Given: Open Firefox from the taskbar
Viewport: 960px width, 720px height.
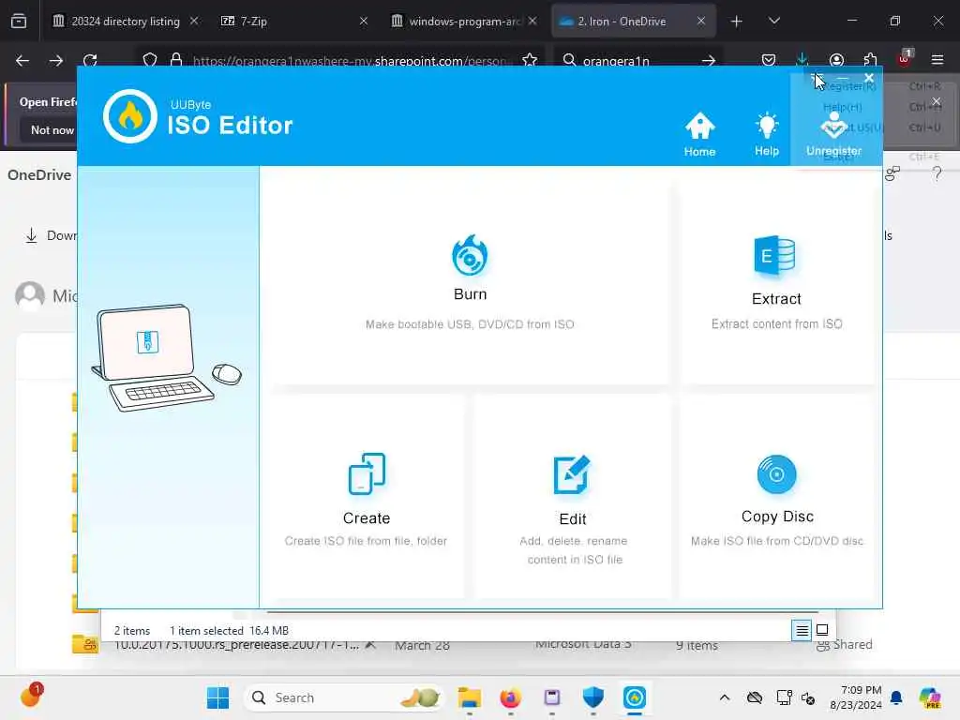Looking at the screenshot, I should [x=511, y=697].
